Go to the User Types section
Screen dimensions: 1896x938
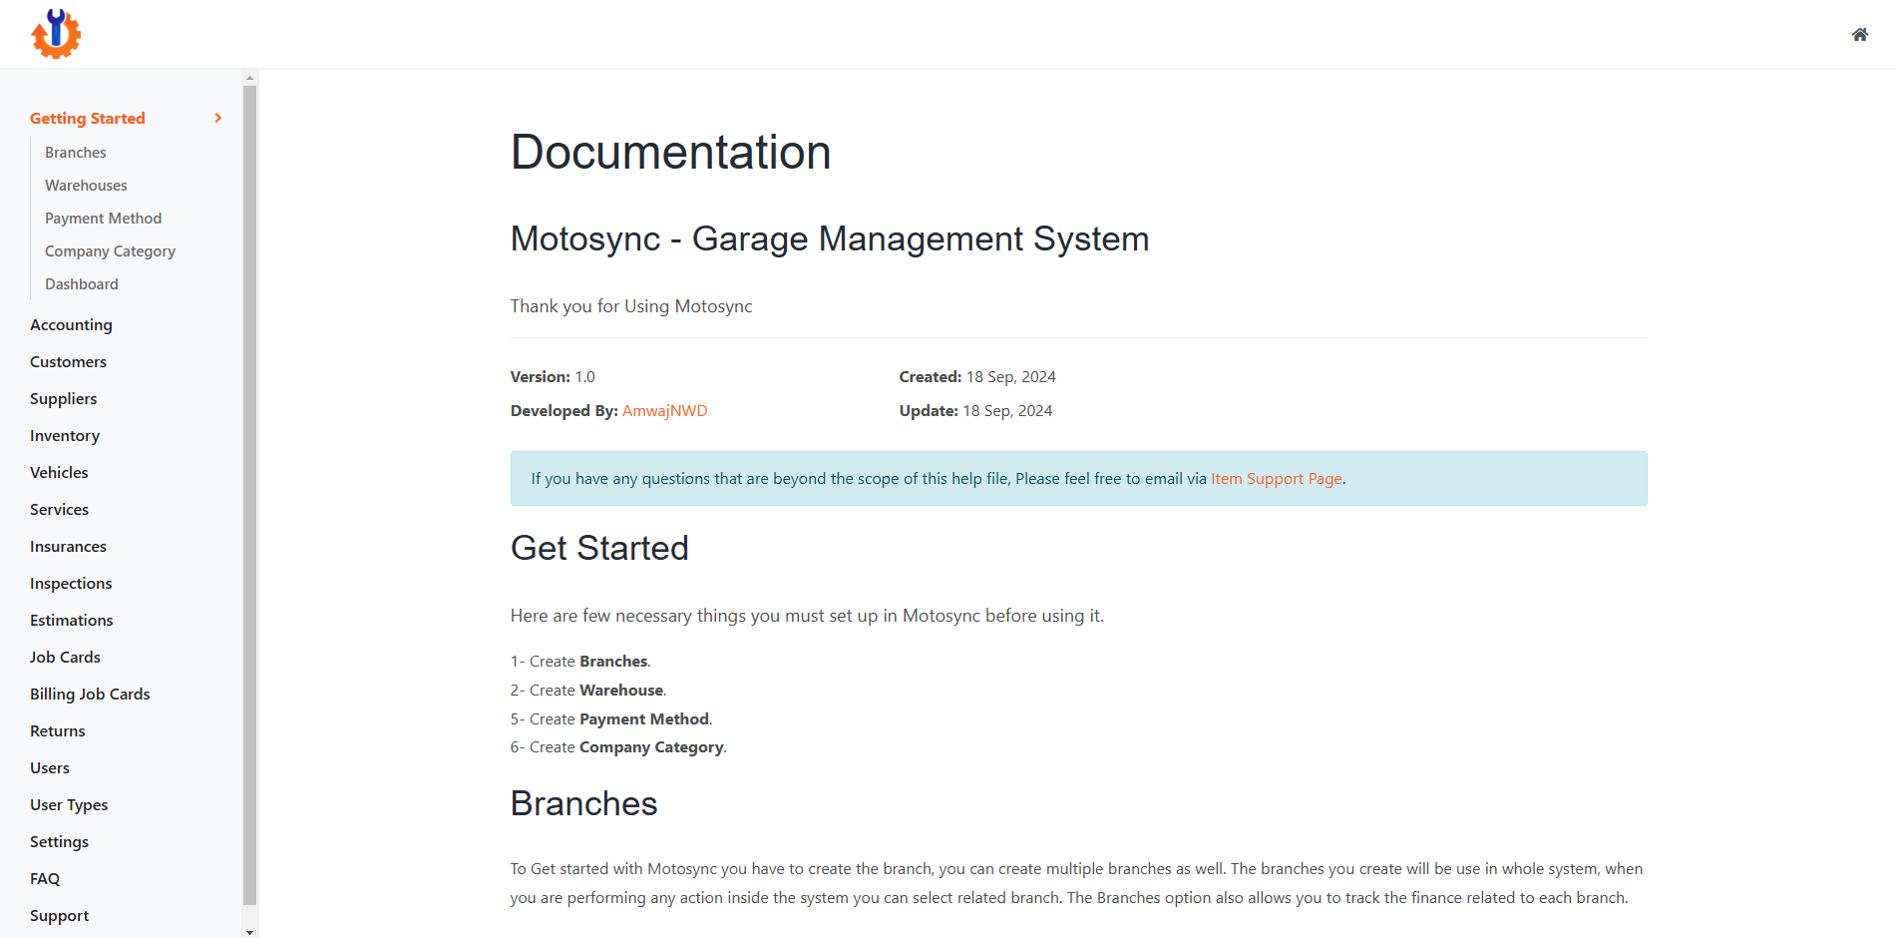coord(69,805)
